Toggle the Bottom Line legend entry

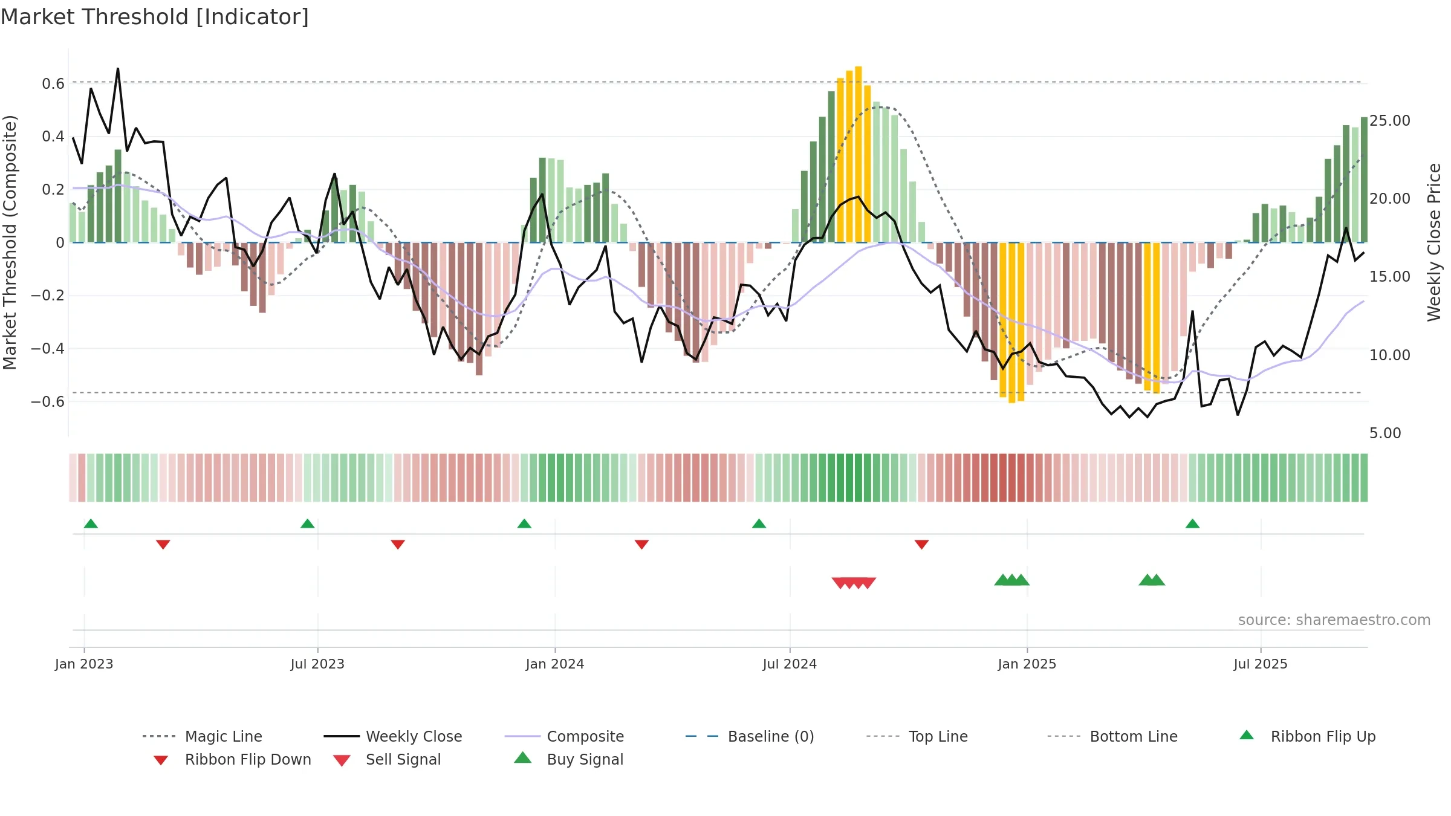coord(1112,736)
